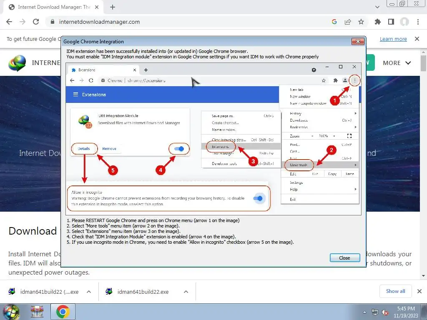Screen dimensions: 427x320
Task: Click the Chrome icon in the taskbar
Action: pyautogui.click(x=63, y=312)
